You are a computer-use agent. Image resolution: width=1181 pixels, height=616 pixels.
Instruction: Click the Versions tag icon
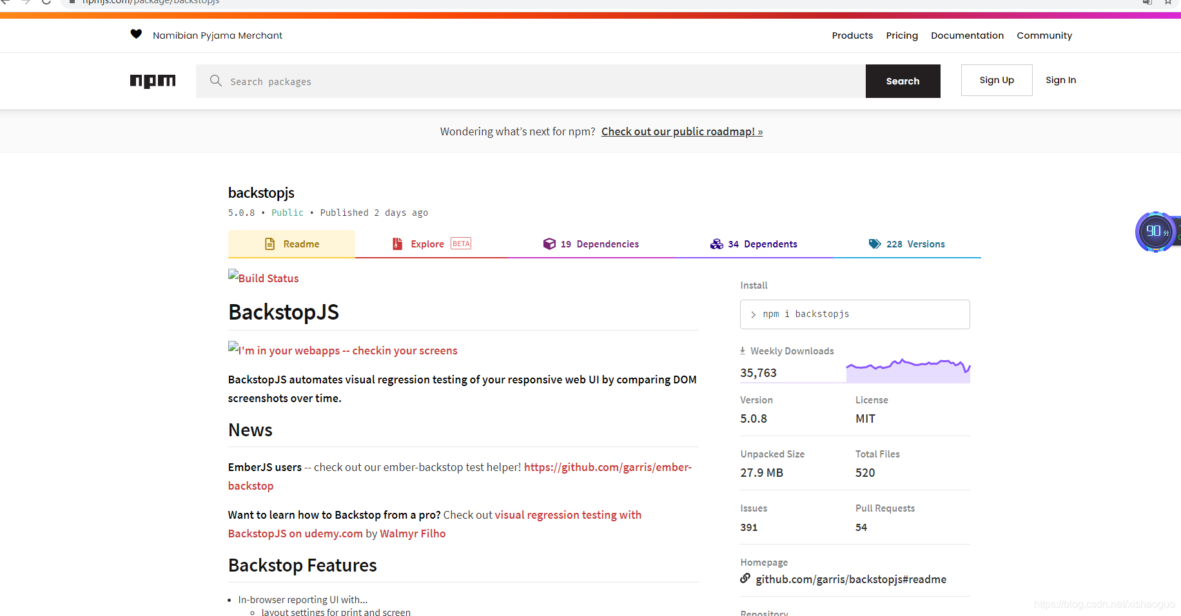coord(875,244)
